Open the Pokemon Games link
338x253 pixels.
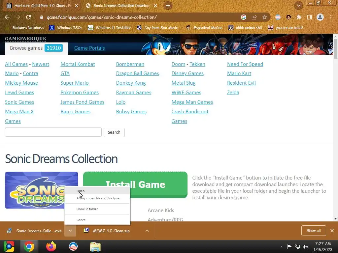tap(80, 93)
